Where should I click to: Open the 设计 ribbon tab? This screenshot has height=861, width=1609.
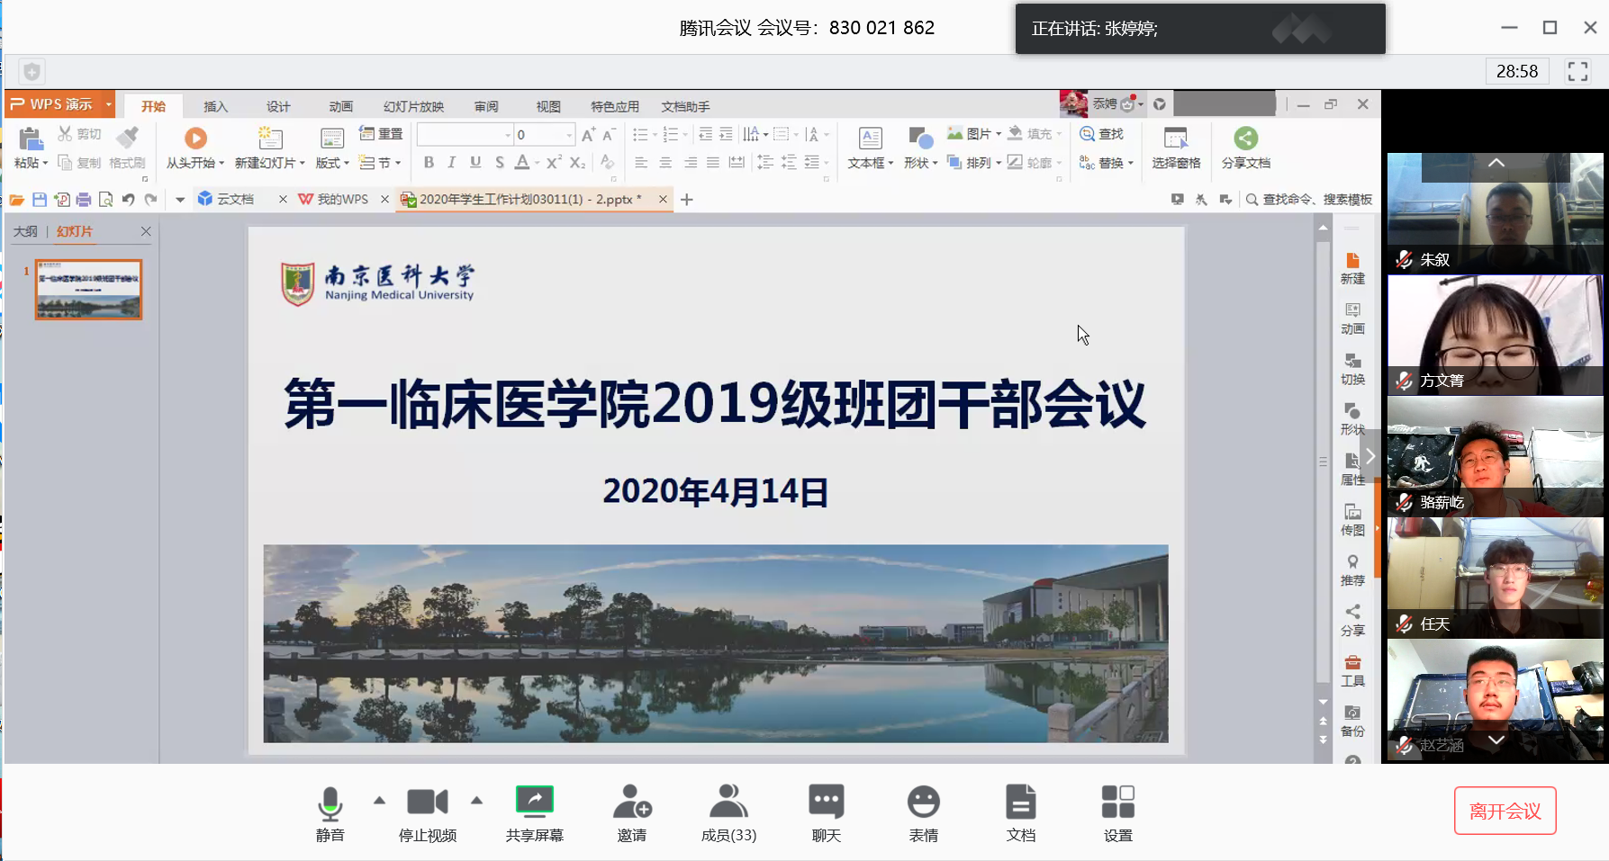278,106
